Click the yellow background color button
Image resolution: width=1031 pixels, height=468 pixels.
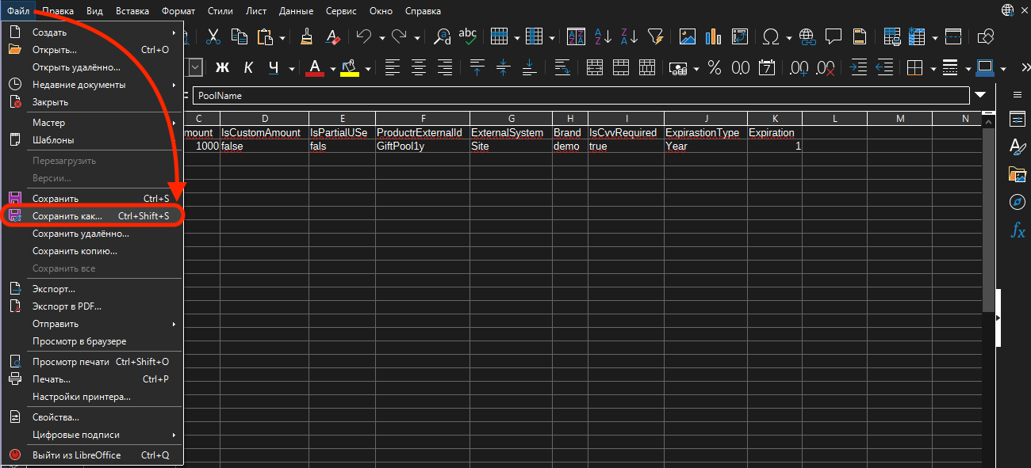pyautogui.click(x=350, y=68)
